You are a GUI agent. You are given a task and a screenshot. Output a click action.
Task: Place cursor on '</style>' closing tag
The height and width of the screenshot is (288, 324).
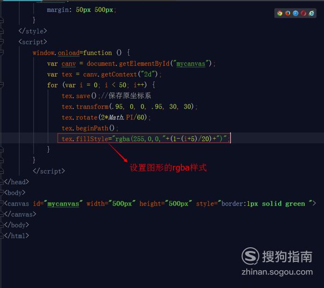coord(33,31)
